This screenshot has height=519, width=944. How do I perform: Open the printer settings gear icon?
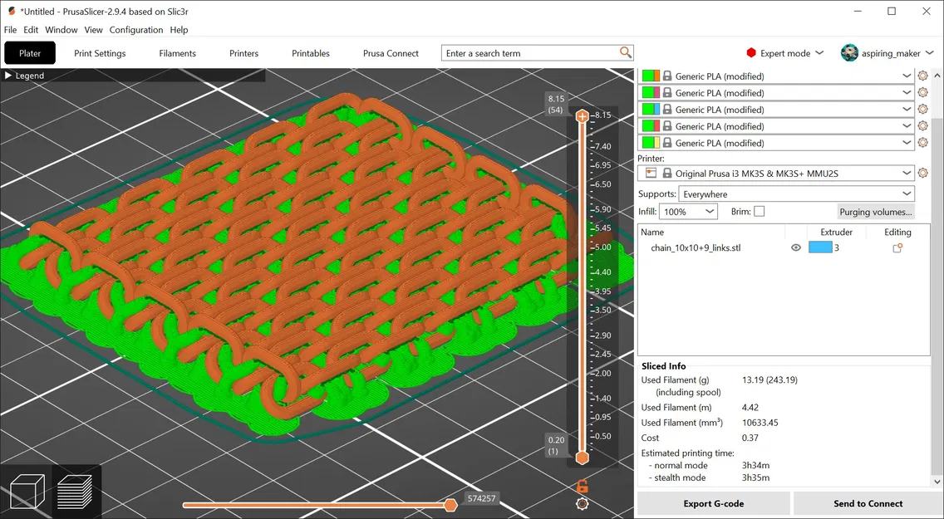point(922,173)
